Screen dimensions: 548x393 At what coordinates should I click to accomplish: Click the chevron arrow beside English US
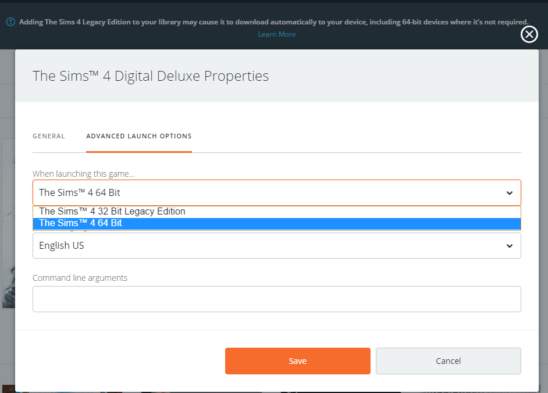pyautogui.click(x=510, y=246)
